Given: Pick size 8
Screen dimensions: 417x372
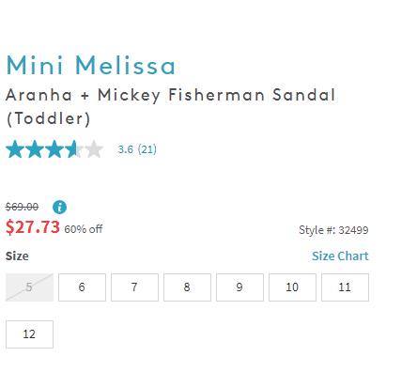Looking at the screenshot, I should [x=187, y=287].
